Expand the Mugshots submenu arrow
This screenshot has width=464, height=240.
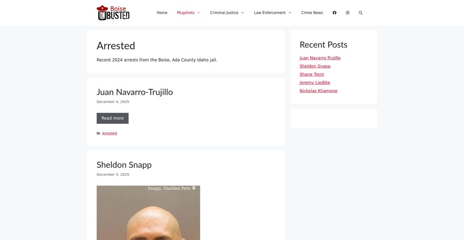[x=199, y=13]
